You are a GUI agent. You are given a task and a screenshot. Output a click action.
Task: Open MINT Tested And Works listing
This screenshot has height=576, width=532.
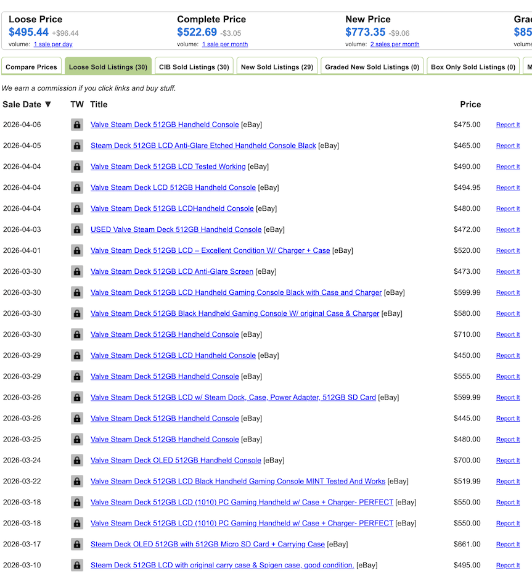coord(238,481)
